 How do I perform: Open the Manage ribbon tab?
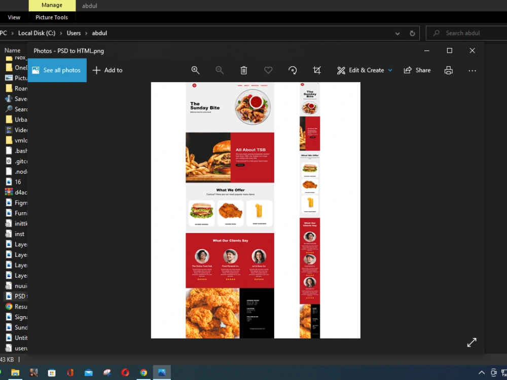(52, 6)
